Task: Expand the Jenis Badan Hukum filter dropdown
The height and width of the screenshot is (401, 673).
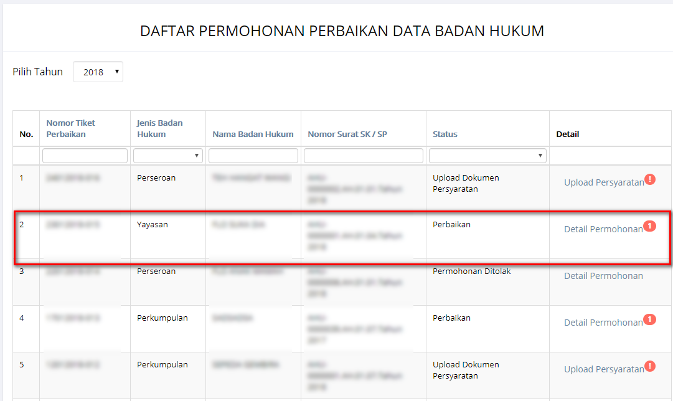Action: point(167,156)
